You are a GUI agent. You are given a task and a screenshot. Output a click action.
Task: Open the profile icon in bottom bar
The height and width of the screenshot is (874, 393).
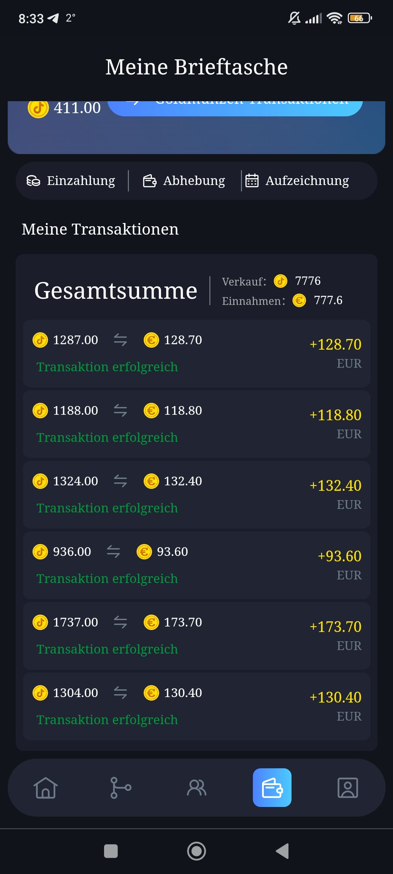[x=348, y=788]
